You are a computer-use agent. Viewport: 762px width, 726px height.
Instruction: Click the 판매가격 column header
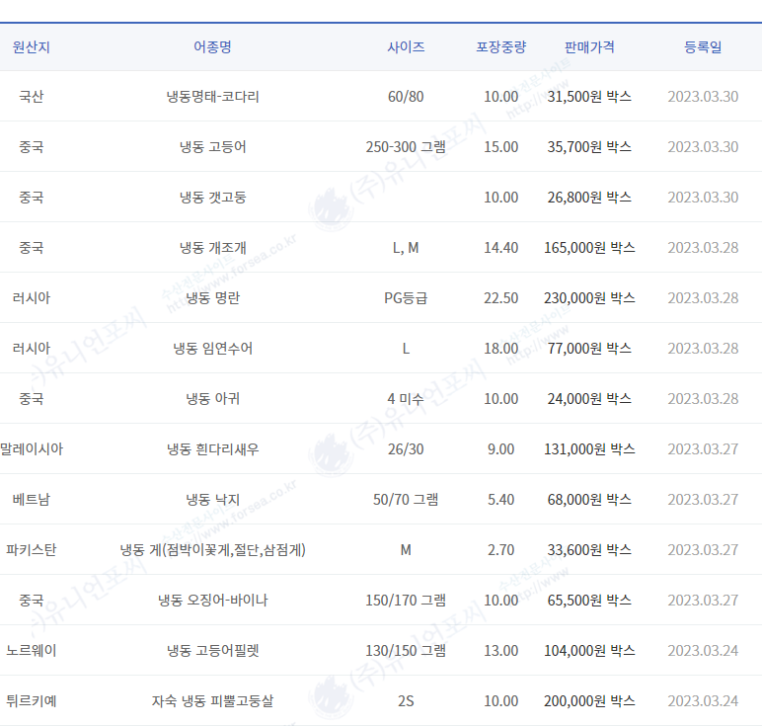pyautogui.click(x=589, y=47)
